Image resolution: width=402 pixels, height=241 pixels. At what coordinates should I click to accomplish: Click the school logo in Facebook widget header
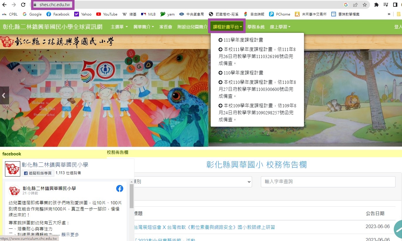click(13, 169)
